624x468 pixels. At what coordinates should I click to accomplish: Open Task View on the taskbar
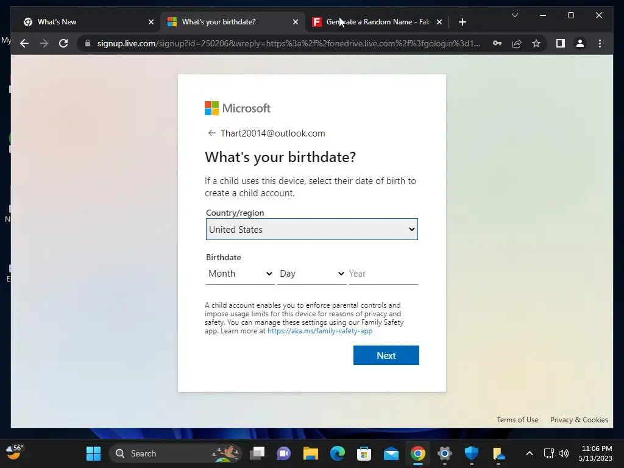(257, 453)
